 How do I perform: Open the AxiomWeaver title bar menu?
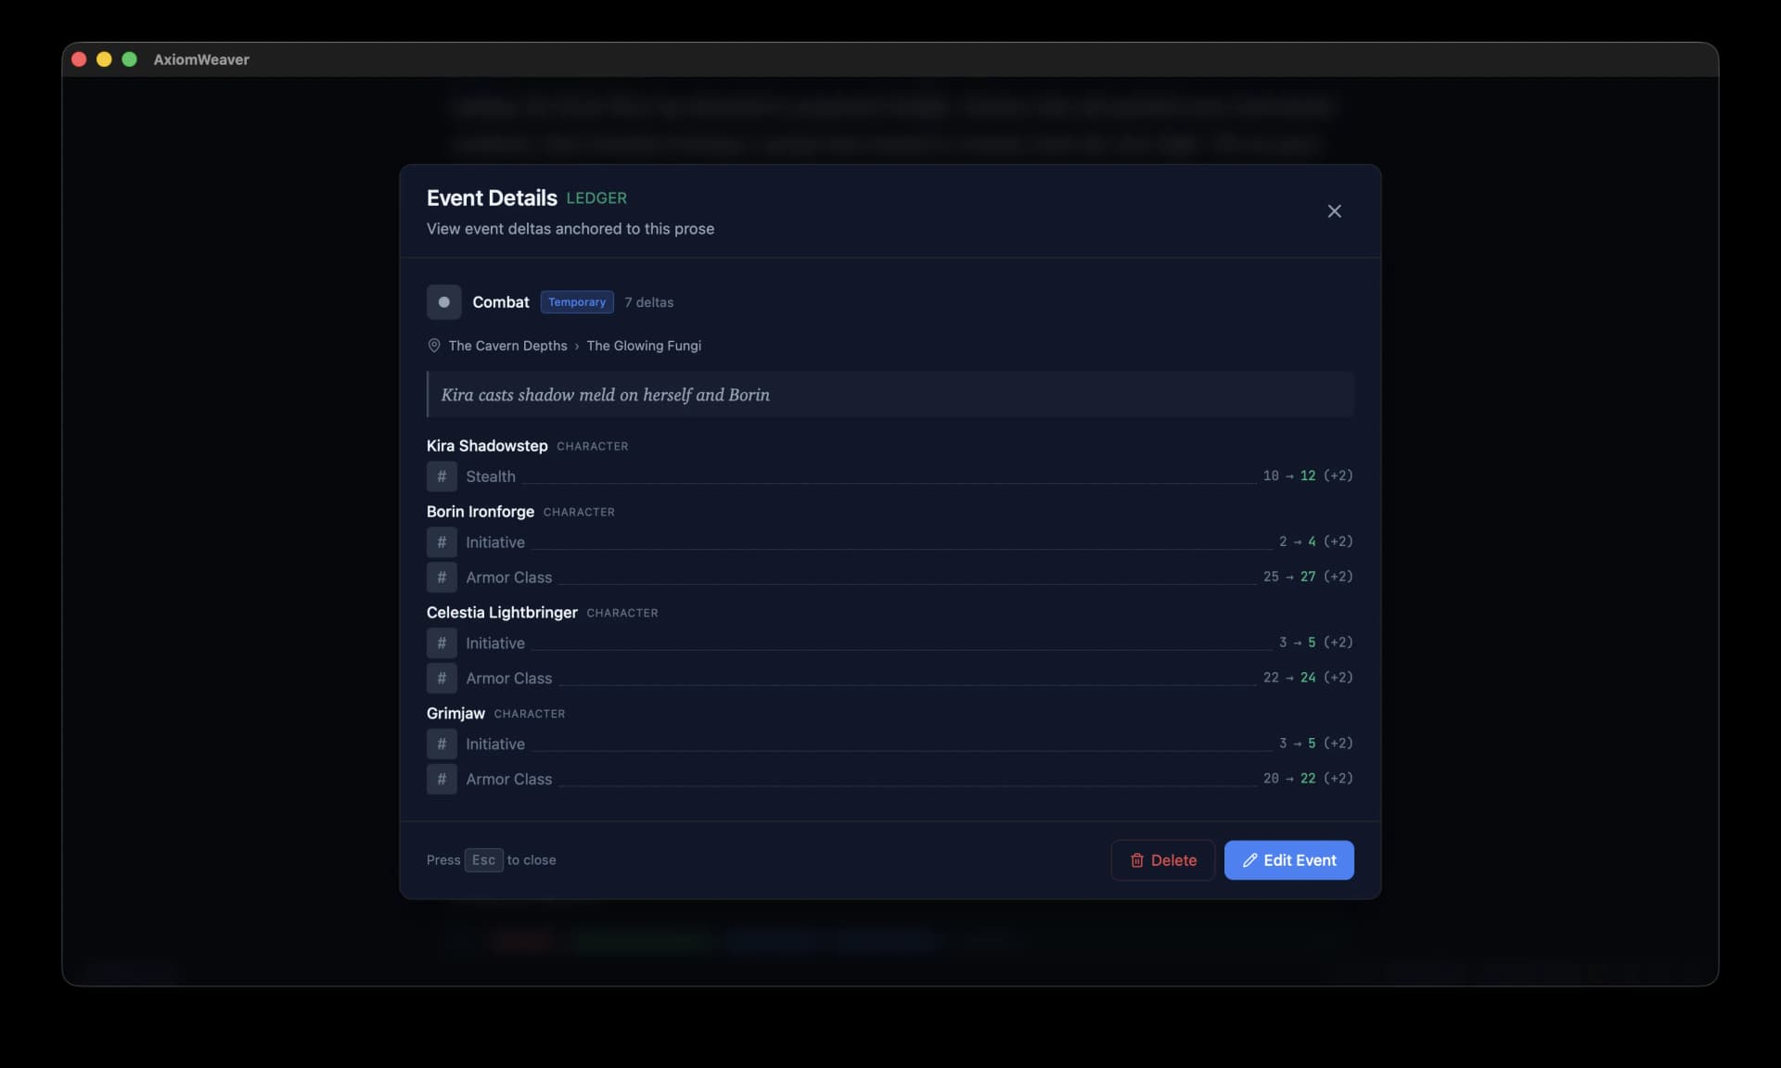click(x=200, y=58)
